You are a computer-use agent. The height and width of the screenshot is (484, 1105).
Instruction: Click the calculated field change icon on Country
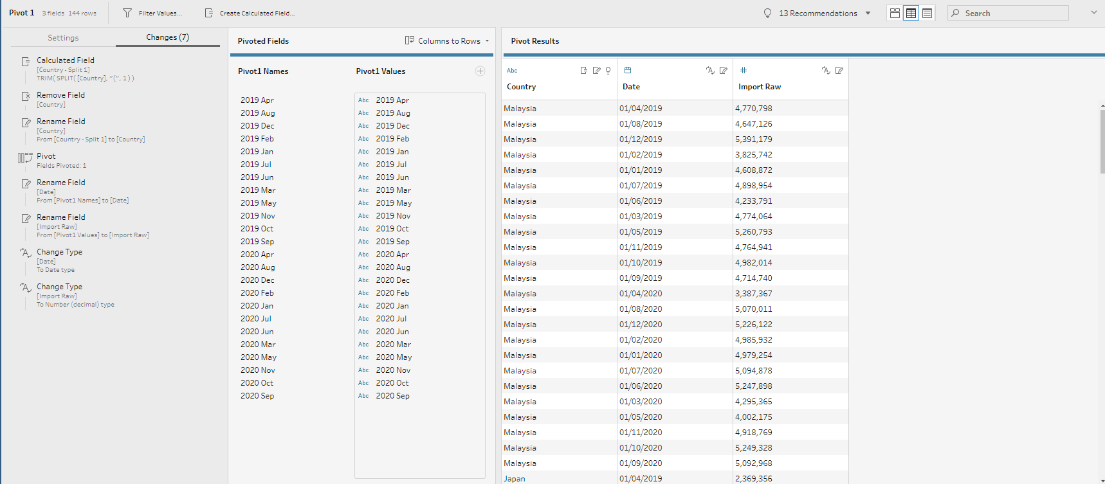(583, 71)
